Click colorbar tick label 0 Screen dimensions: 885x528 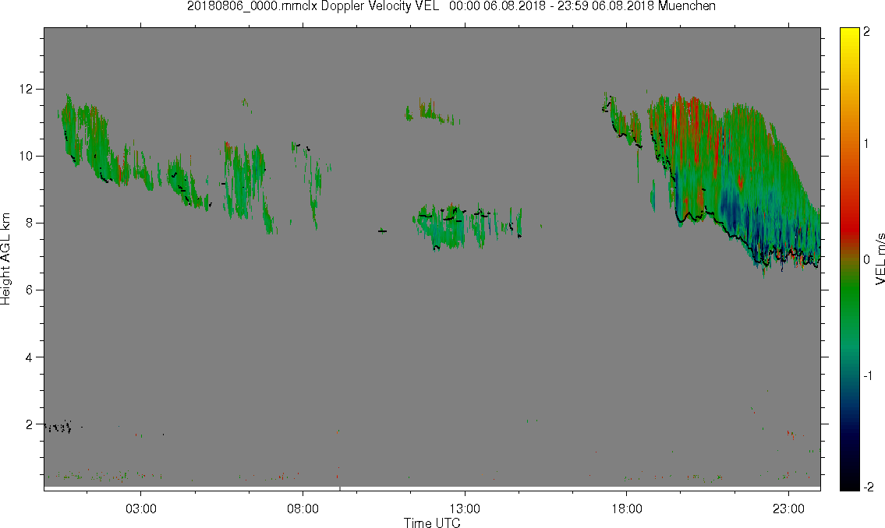[x=867, y=260]
